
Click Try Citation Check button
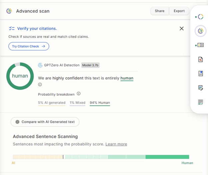[29, 46]
